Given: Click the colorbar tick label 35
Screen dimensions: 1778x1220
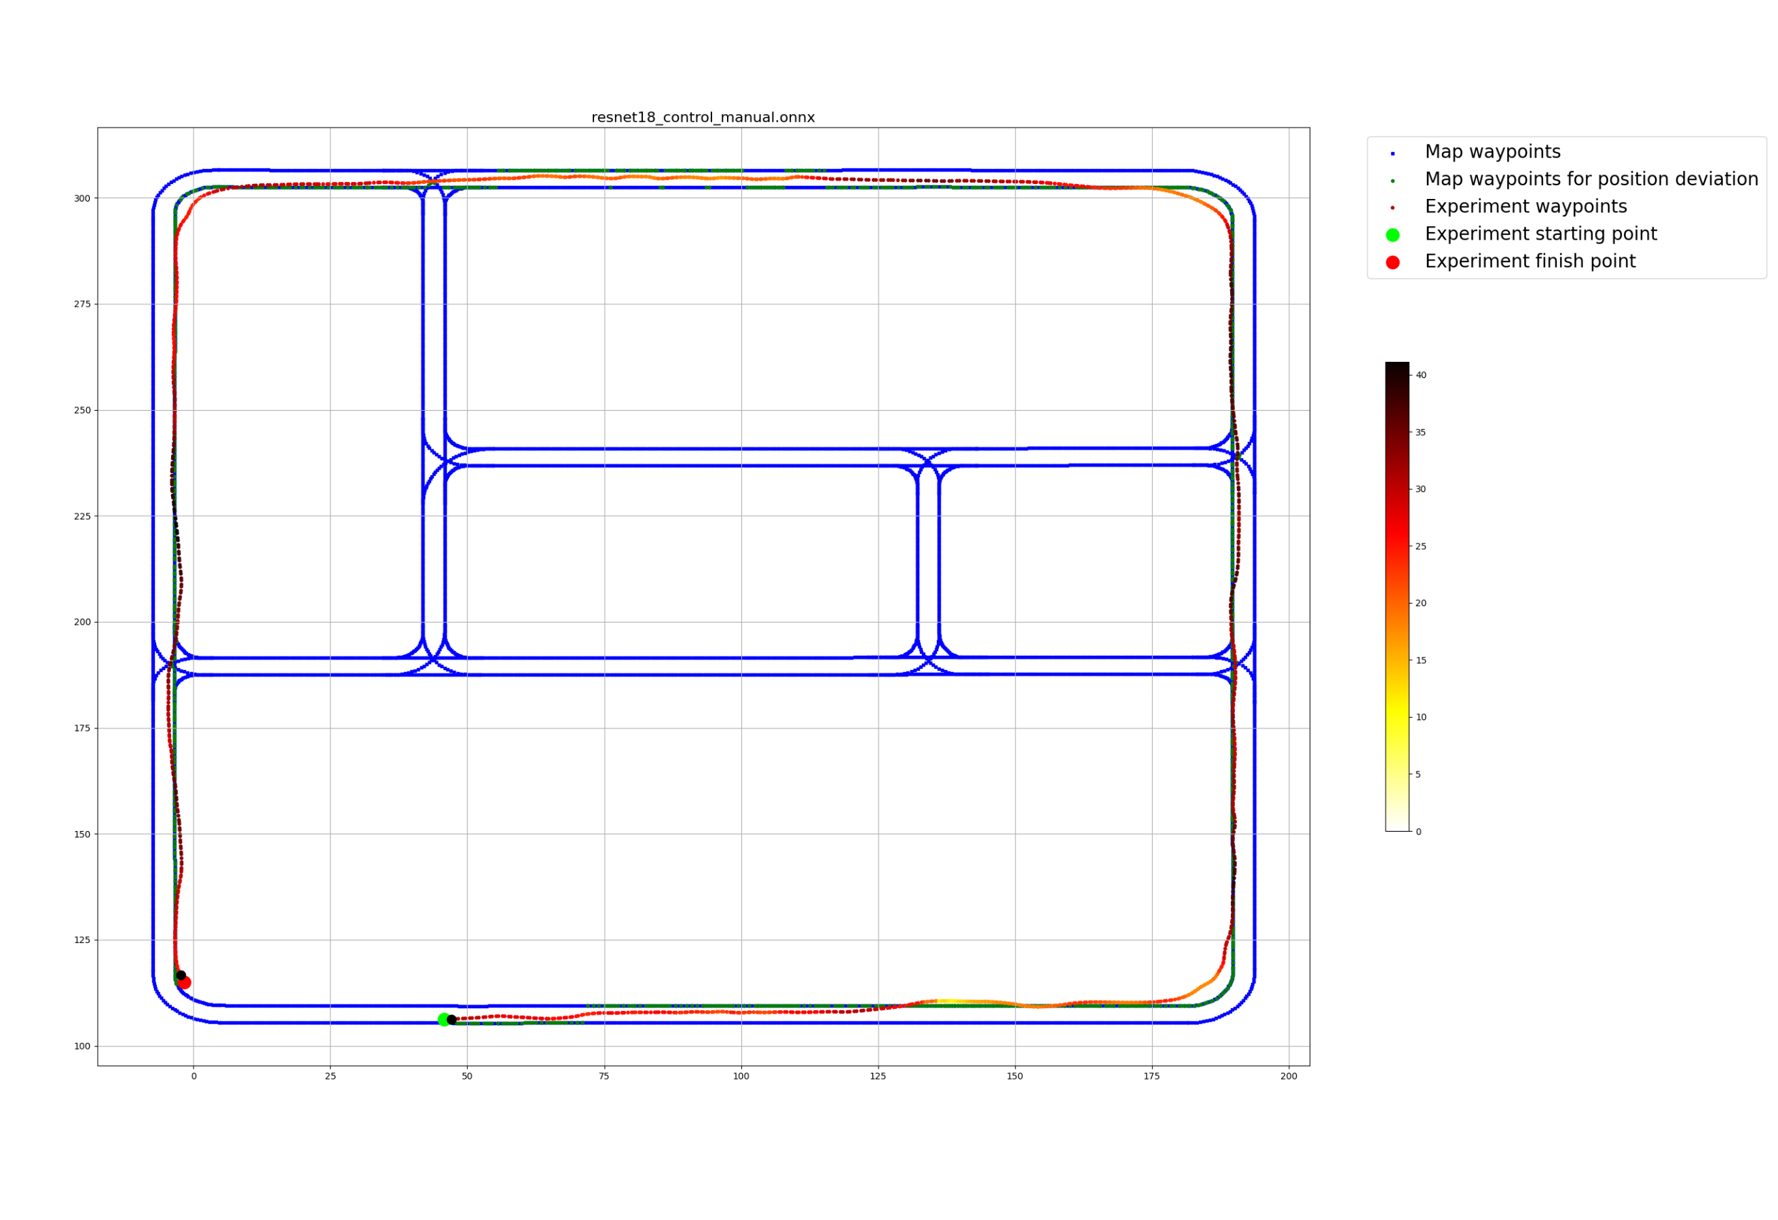Looking at the screenshot, I should 1421,432.
